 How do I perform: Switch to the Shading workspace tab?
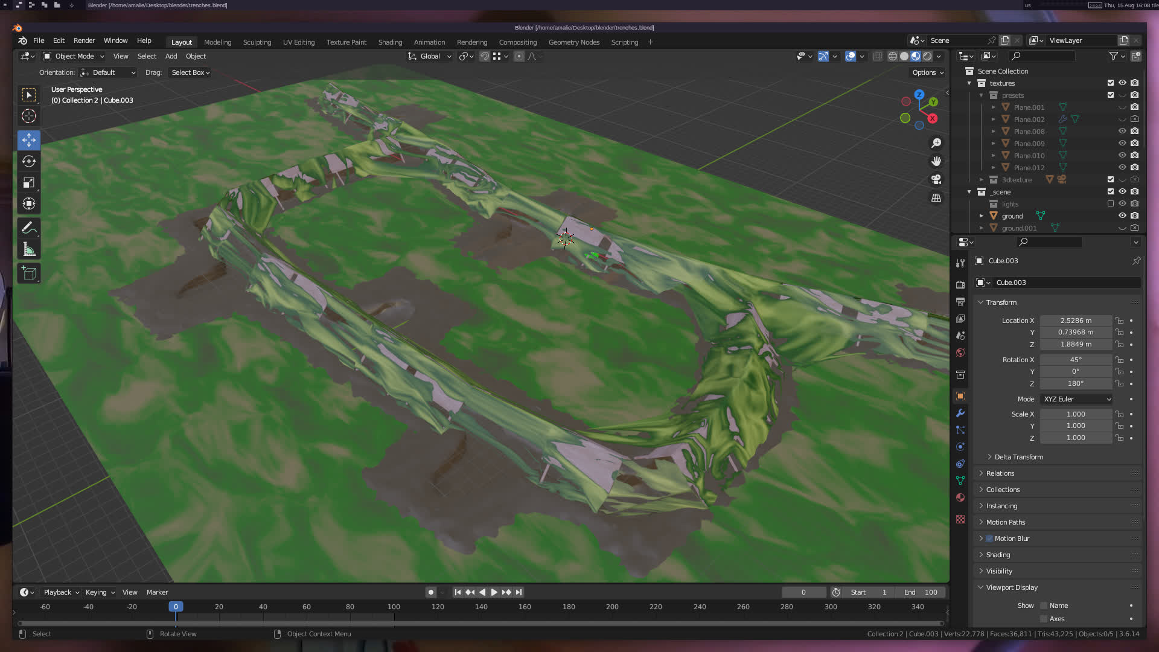390,42
